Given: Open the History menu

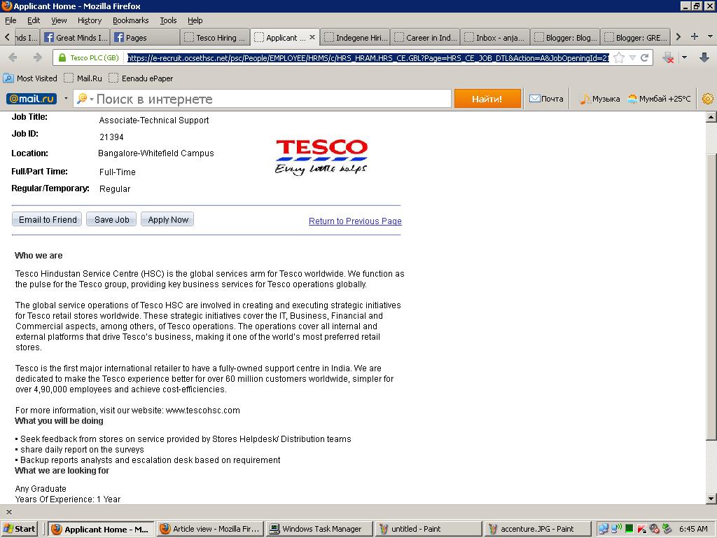Looking at the screenshot, I should pos(89,20).
